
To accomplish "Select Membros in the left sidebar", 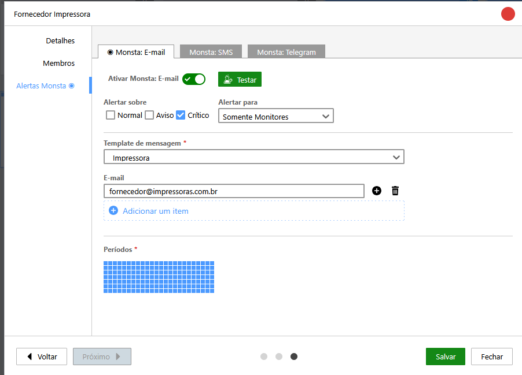I will click(x=58, y=63).
